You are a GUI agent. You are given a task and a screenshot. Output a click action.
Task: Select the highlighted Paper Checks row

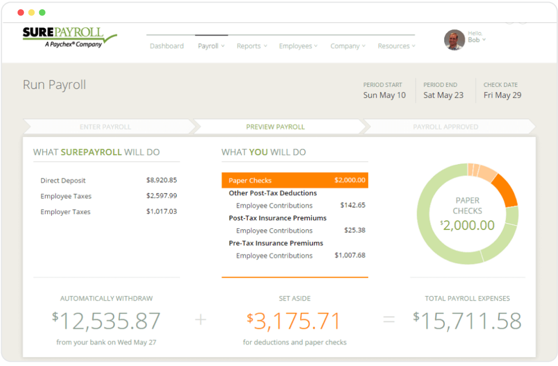(x=295, y=180)
